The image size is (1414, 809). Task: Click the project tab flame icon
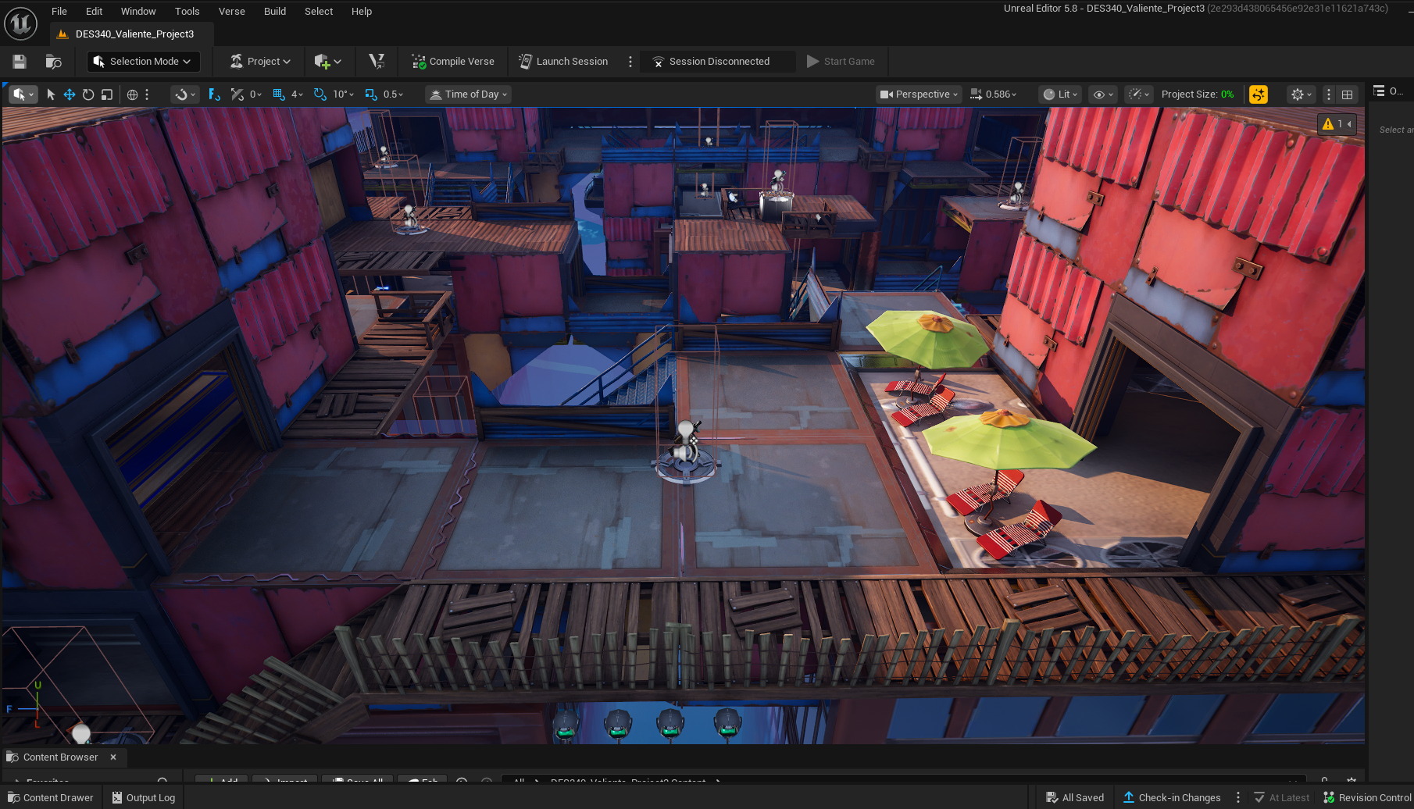coord(62,34)
